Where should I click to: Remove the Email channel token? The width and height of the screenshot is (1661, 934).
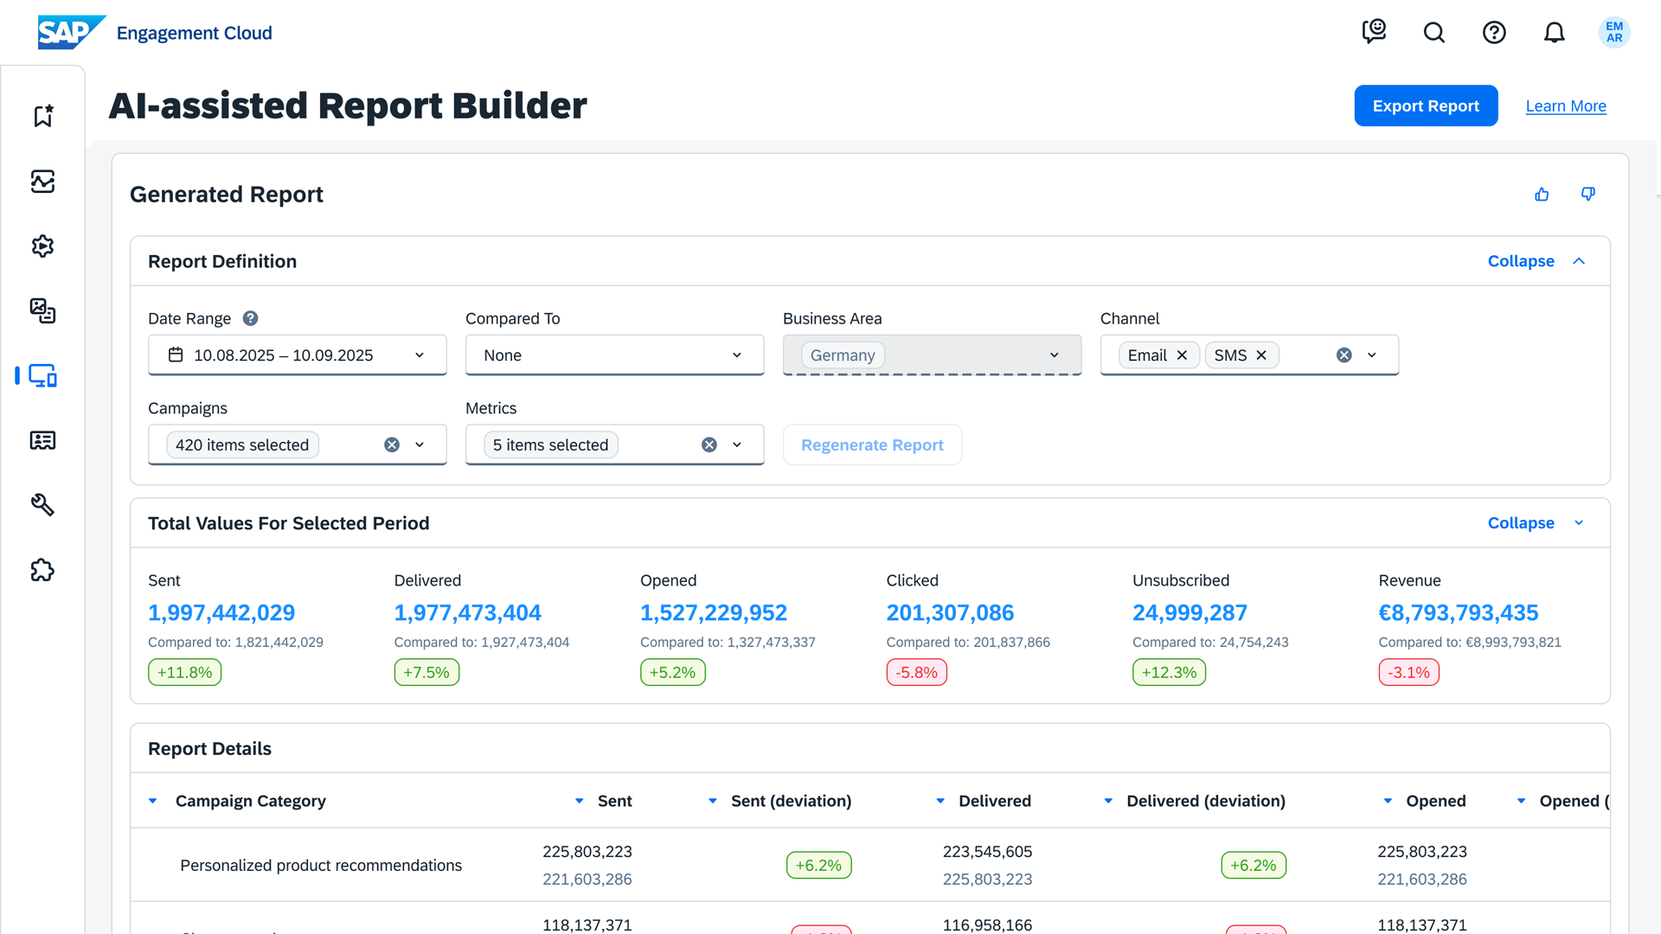click(x=1182, y=355)
